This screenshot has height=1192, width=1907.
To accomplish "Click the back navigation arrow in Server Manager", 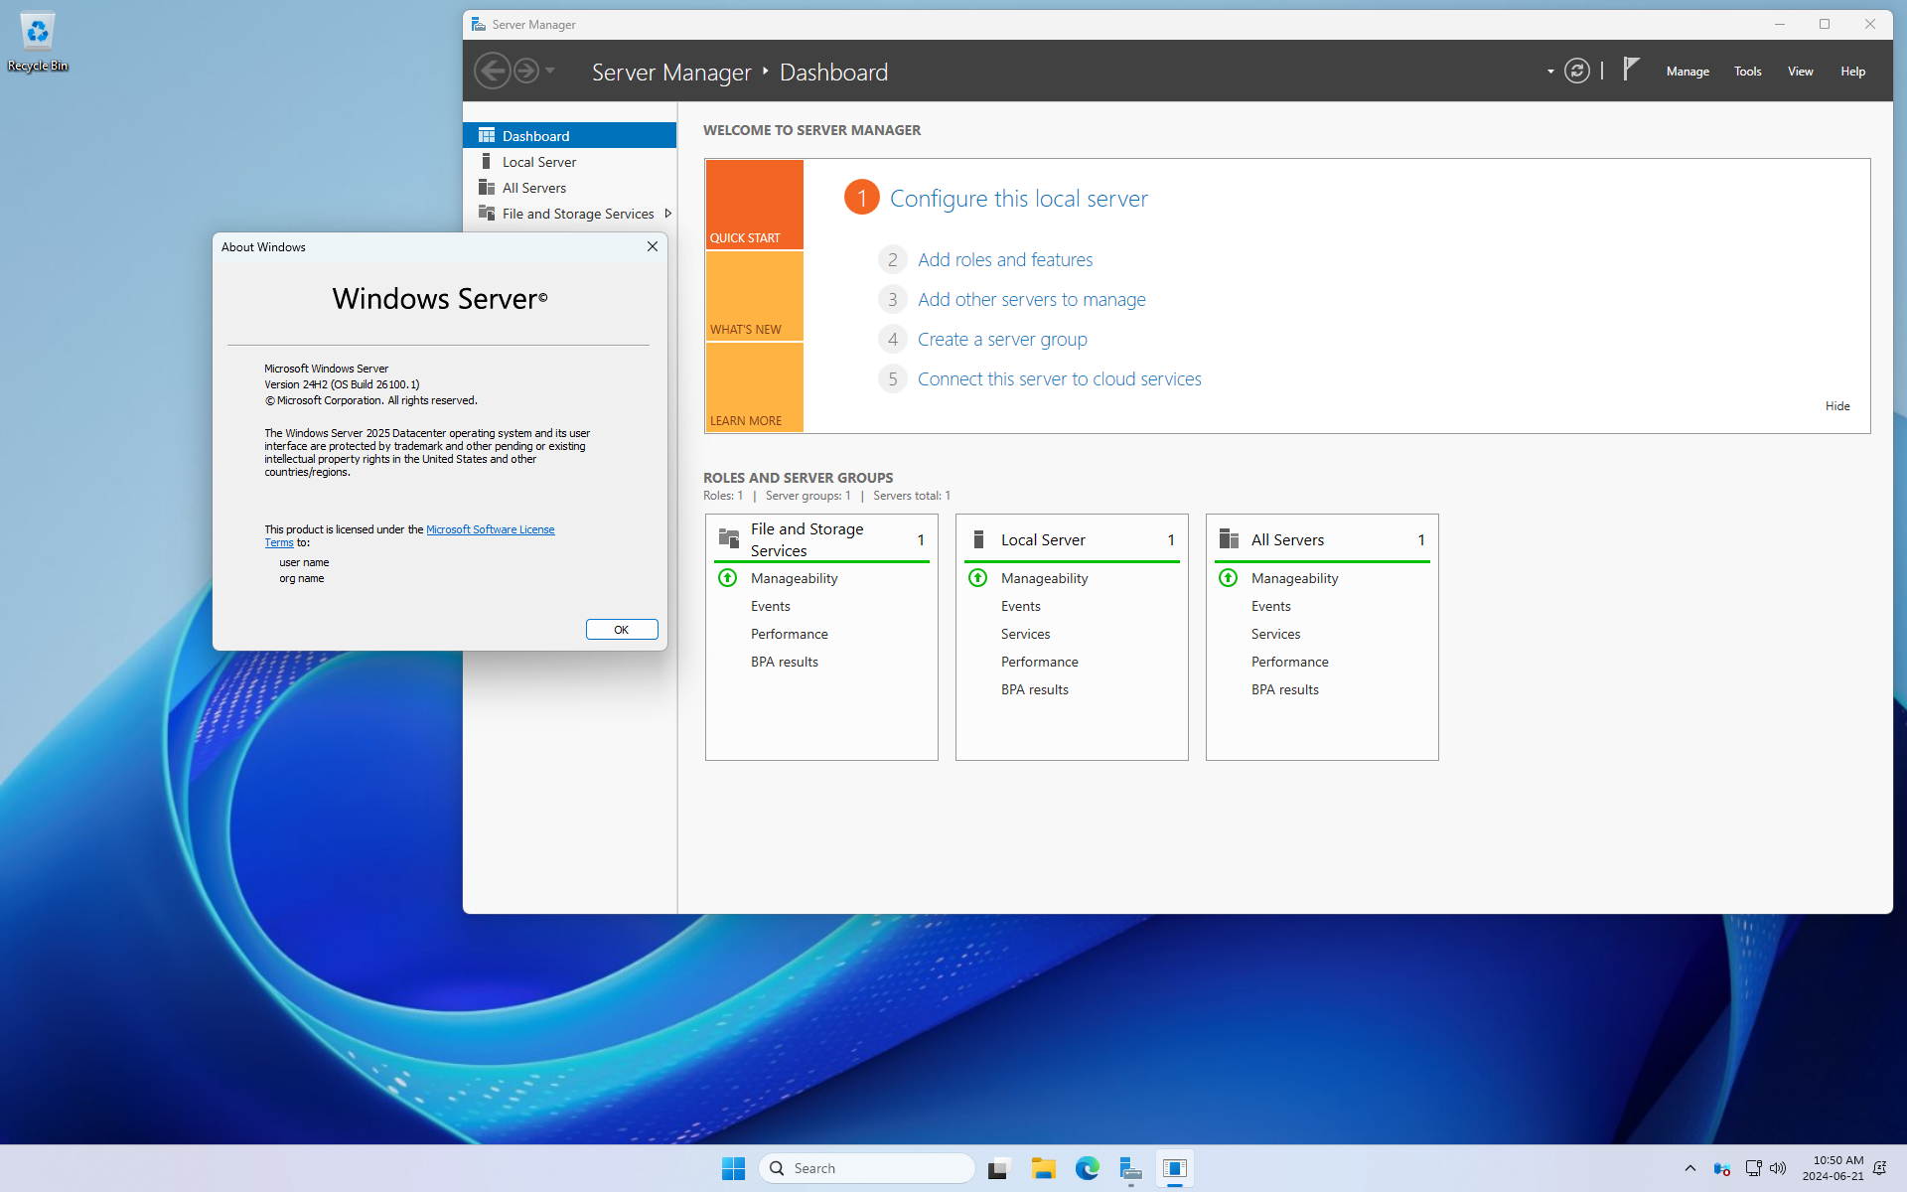I will pos(493,71).
